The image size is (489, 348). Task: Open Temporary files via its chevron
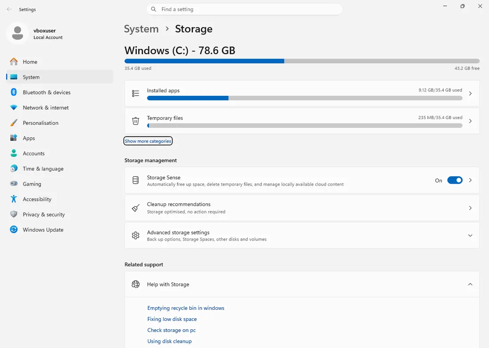pyautogui.click(x=470, y=121)
